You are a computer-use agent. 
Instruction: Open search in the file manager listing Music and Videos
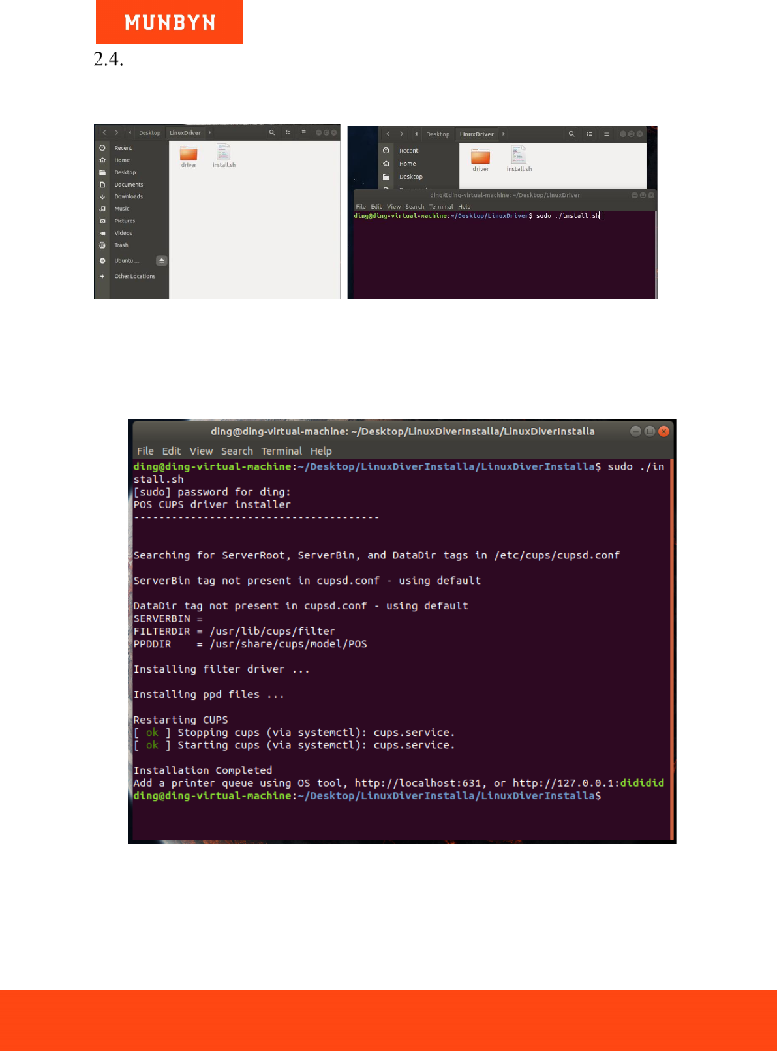pos(272,132)
